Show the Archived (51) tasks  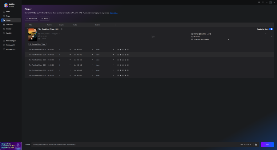pos(10,49)
